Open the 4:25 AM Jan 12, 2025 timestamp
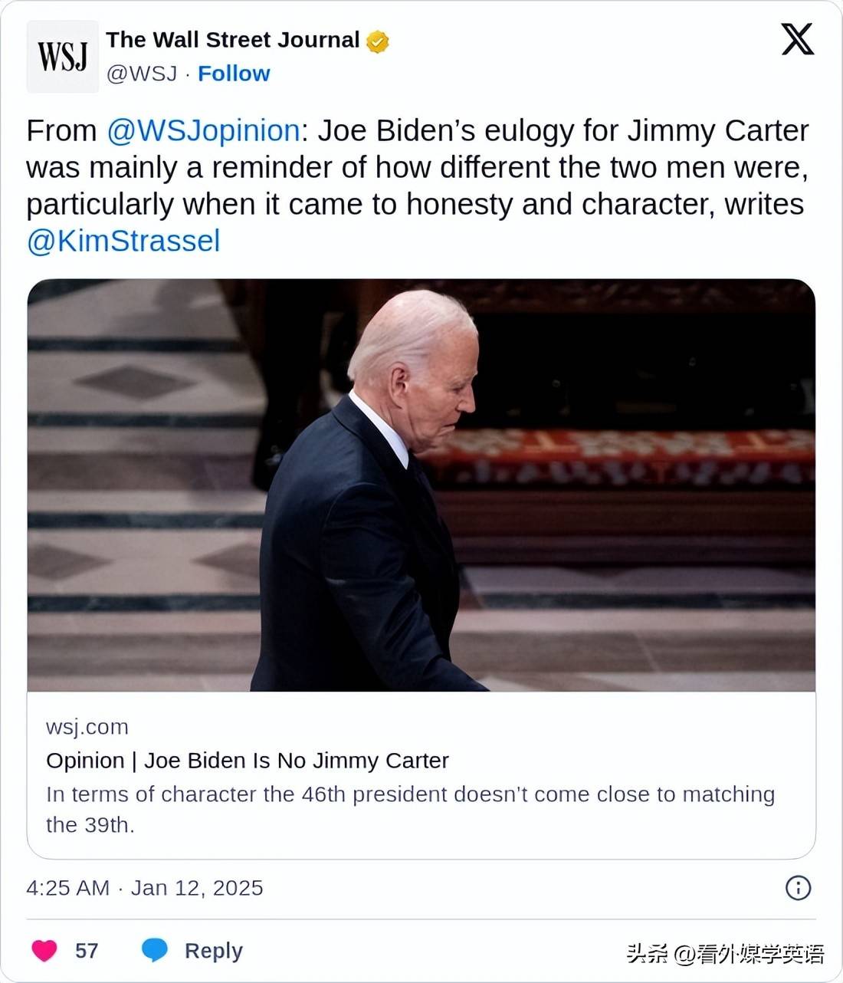 (145, 888)
